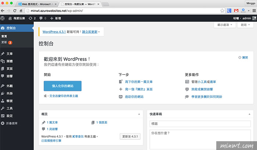This screenshot has height=150, width=257.
Task: Click 開啟或關閉迴響 link
Action: [202, 89]
